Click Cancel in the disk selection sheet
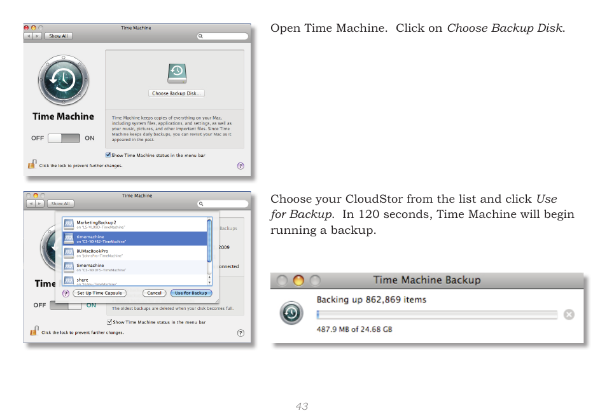Screen dimensions: 607x420 154,293
